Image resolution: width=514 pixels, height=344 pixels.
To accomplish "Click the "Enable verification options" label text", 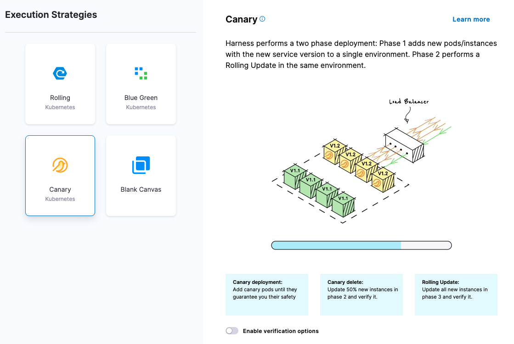I will pyautogui.click(x=281, y=331).
